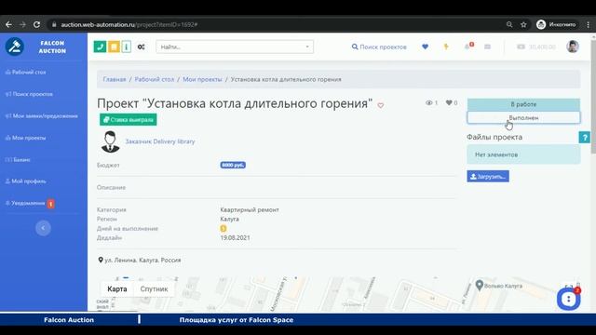Click the yellow lightning bolt icon

tap(446, 47)
